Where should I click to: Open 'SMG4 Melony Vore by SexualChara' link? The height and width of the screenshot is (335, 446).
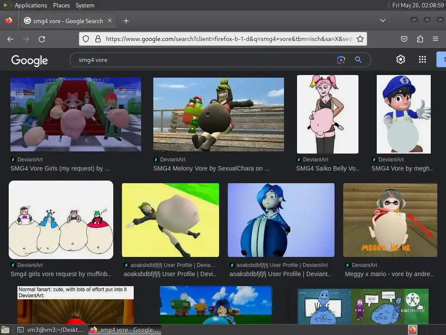[x=211, y=168]
